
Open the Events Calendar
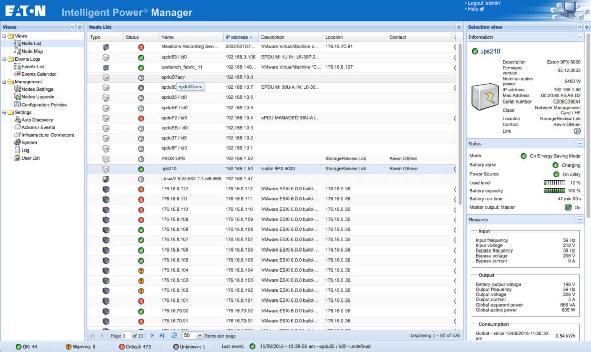click(38, 74)
